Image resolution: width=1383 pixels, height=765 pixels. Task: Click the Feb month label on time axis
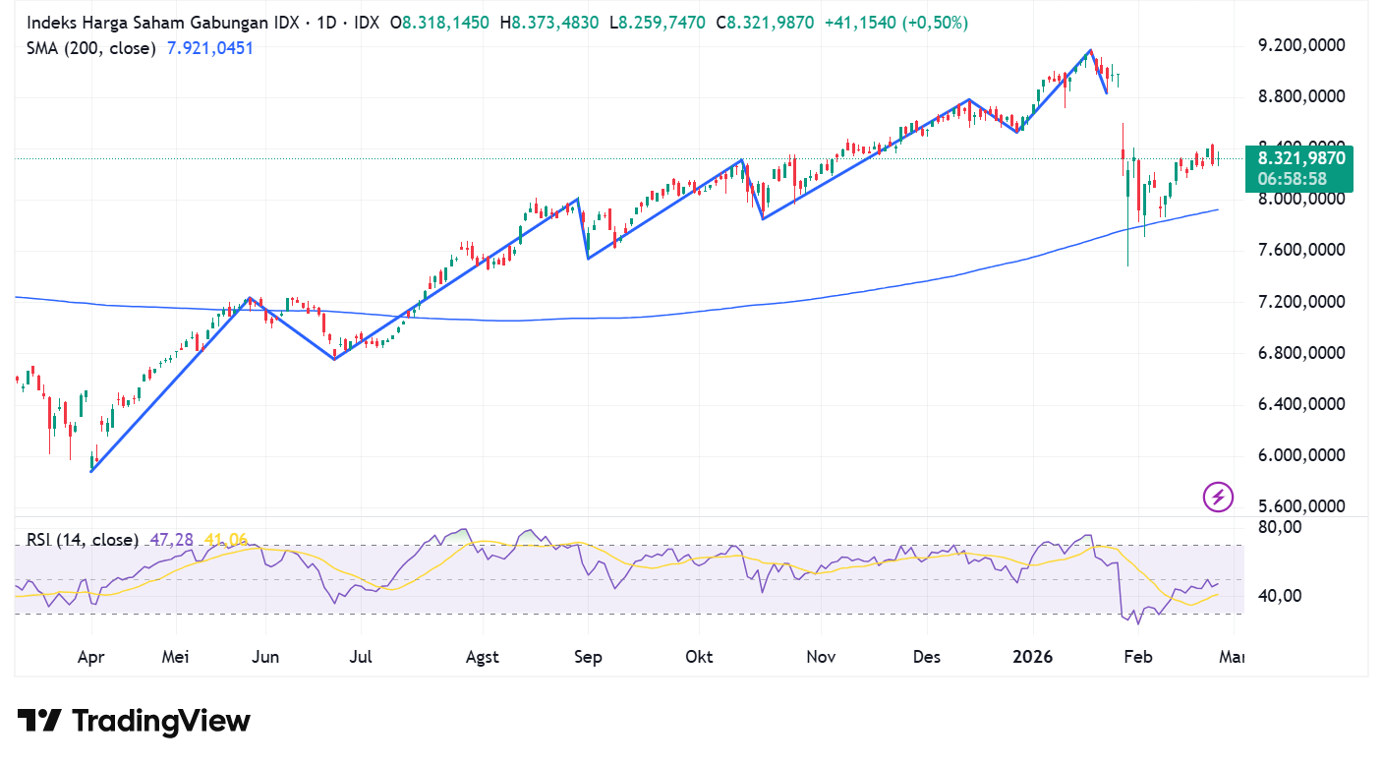[x=1137, y=657]
